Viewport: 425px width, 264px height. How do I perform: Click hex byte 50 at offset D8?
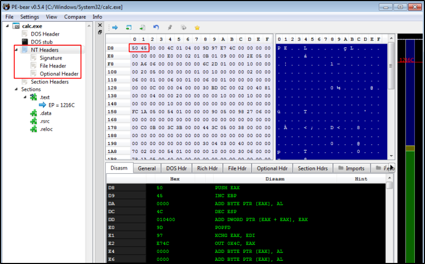135,47
